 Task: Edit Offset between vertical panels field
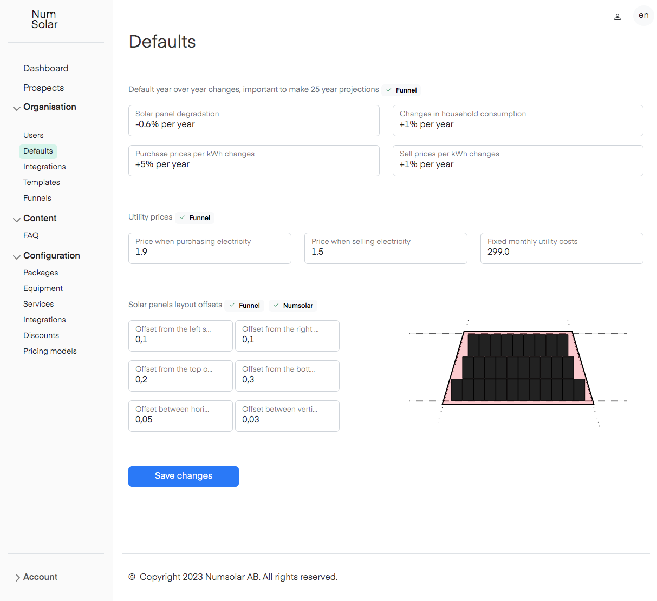coord(287,416)
